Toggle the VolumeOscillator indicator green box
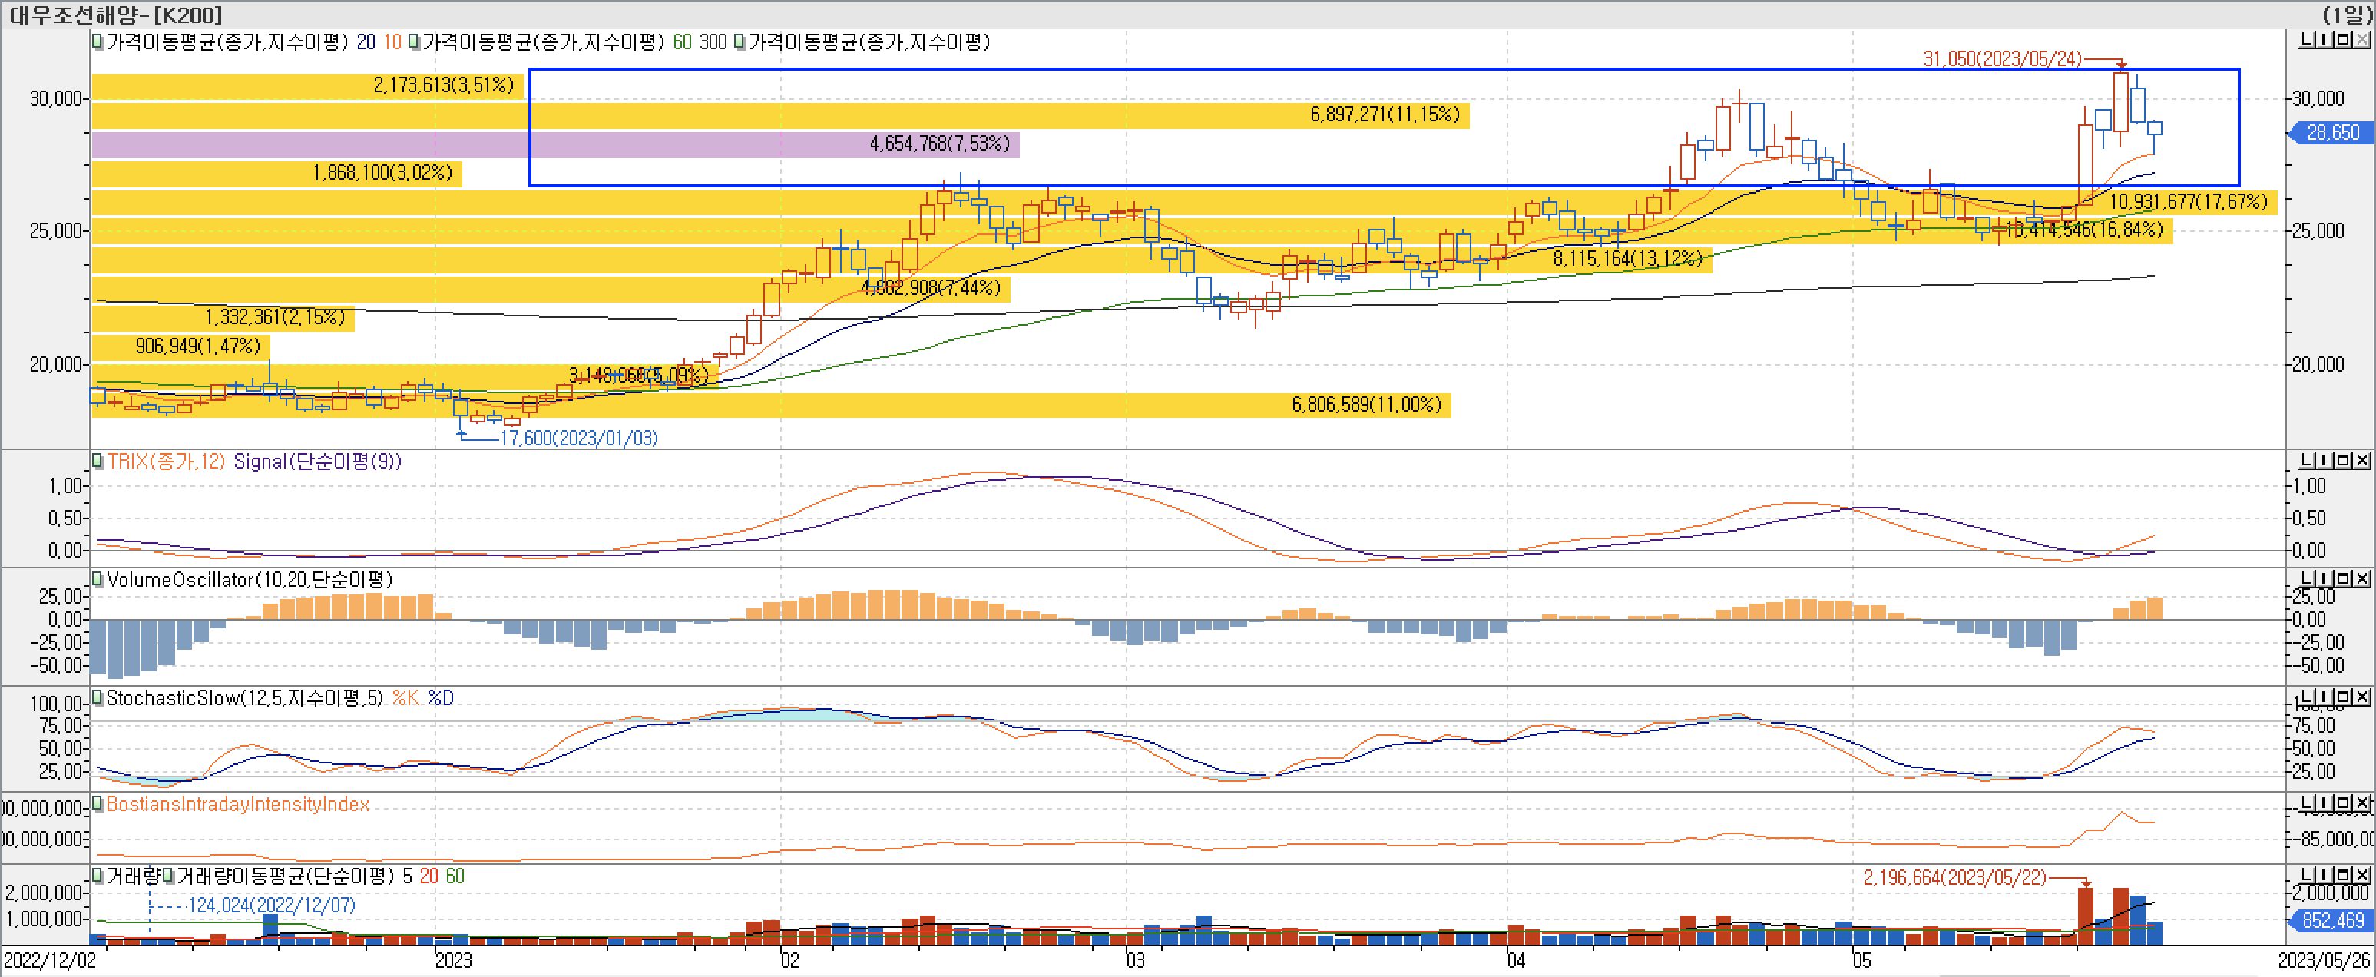The height and width of the screenshot is (977, 2376). [x=97, y=579]
